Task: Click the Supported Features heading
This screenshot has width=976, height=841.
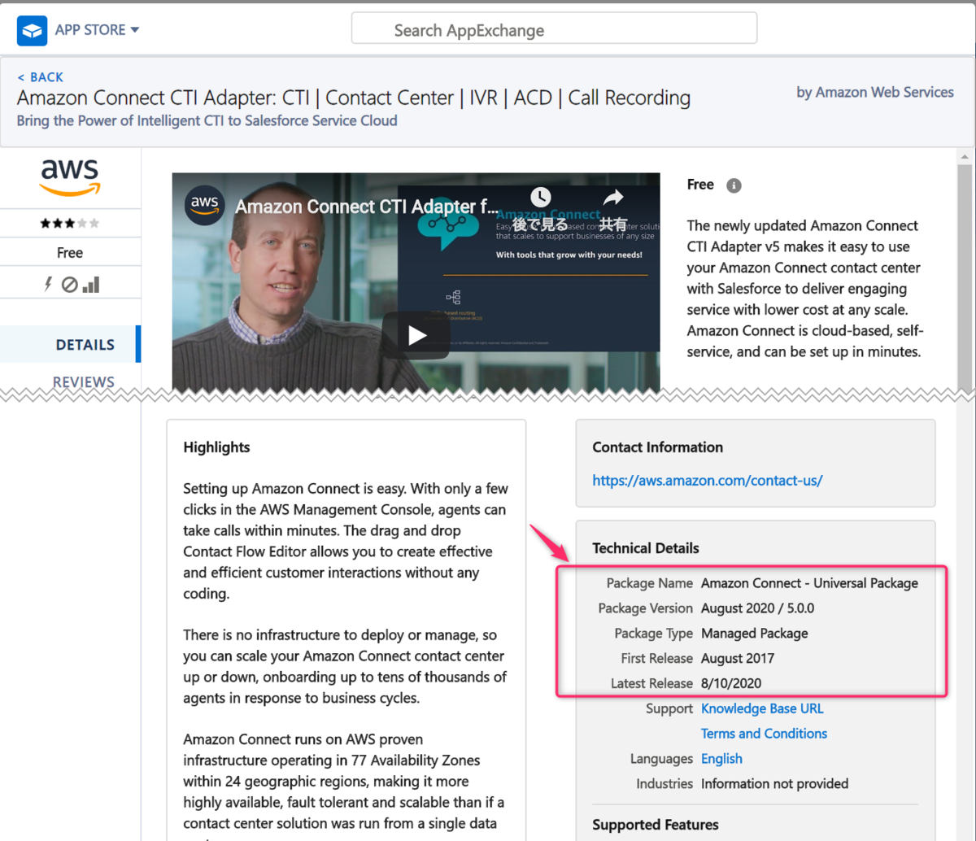Action: coord(656,825)
